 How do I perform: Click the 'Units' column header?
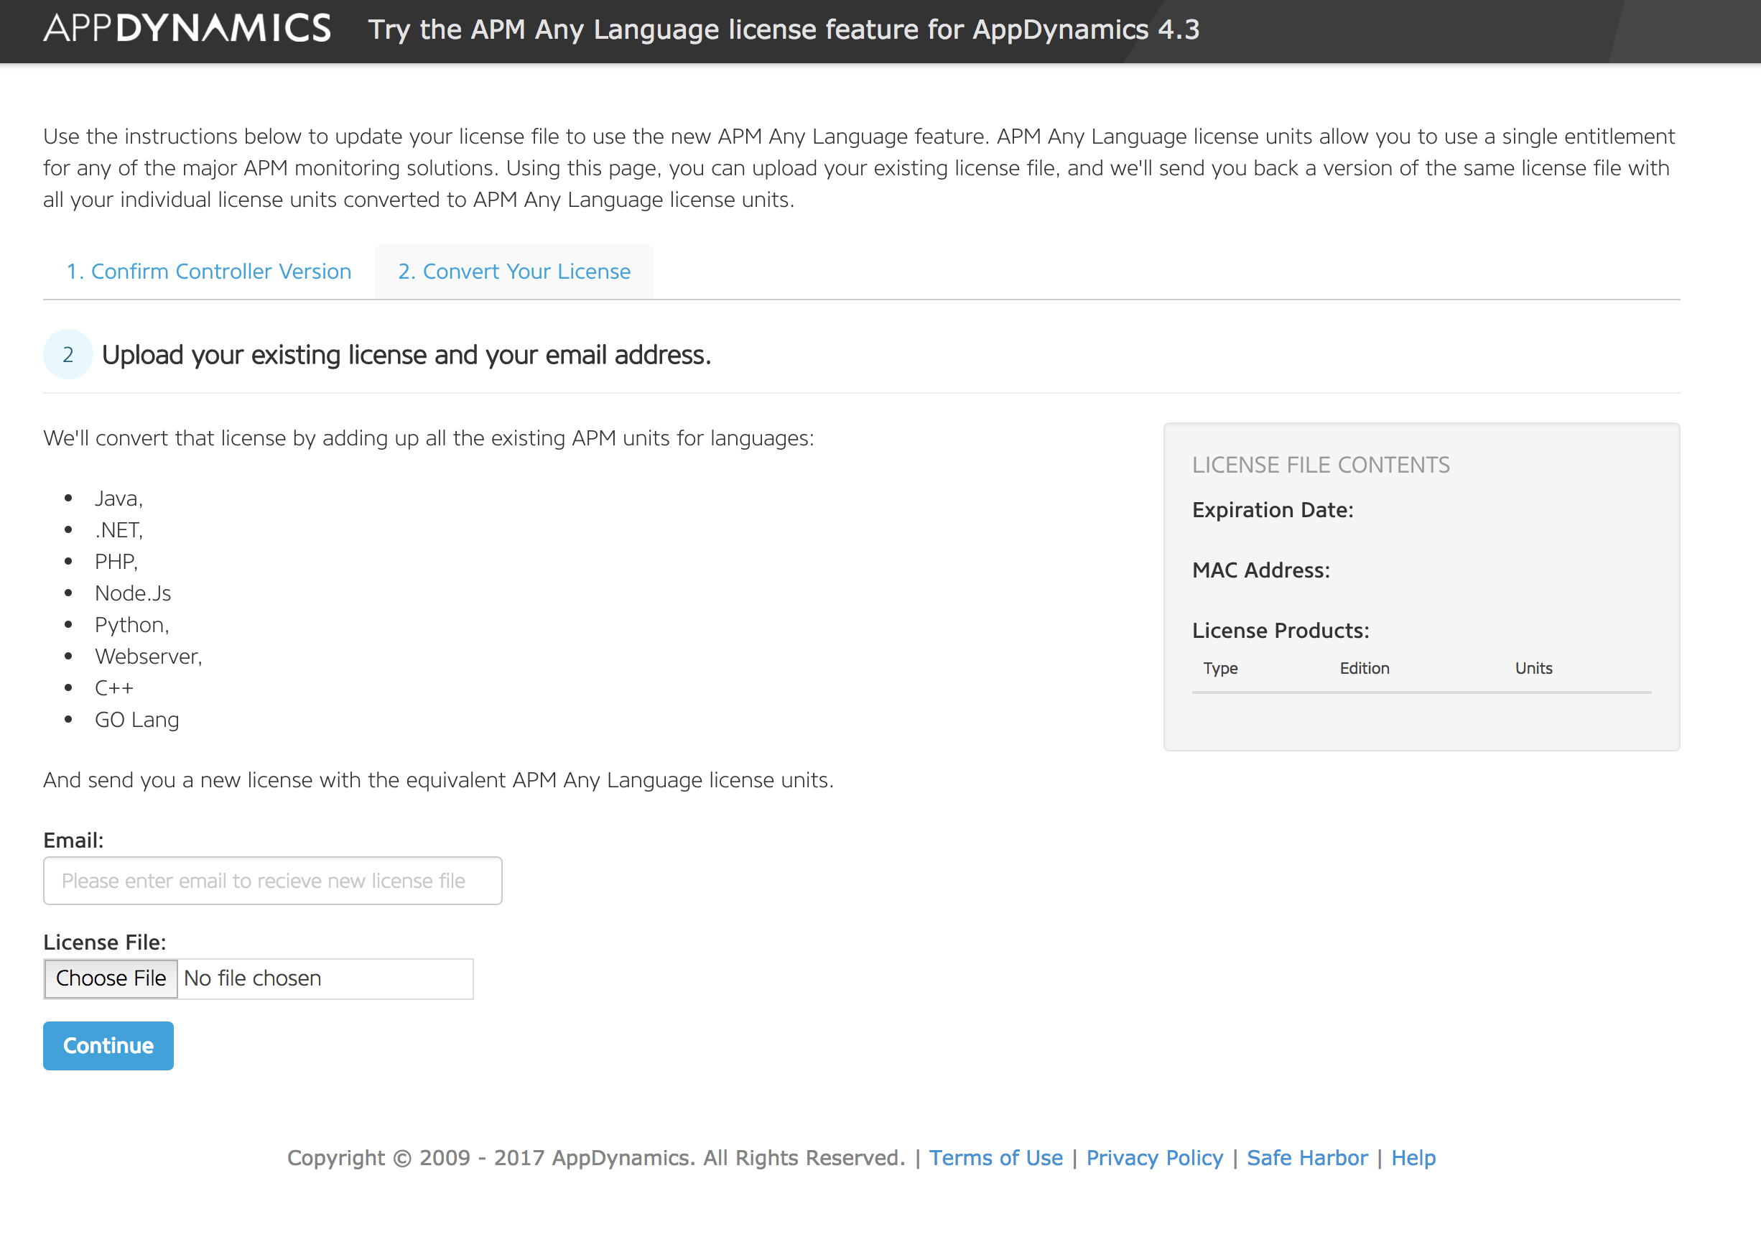coord(1533,668)
